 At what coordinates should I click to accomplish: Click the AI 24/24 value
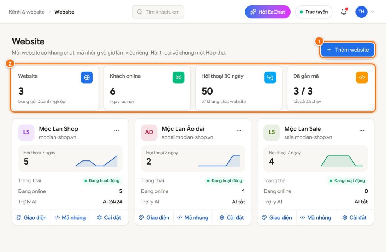(x=112, y=202)
